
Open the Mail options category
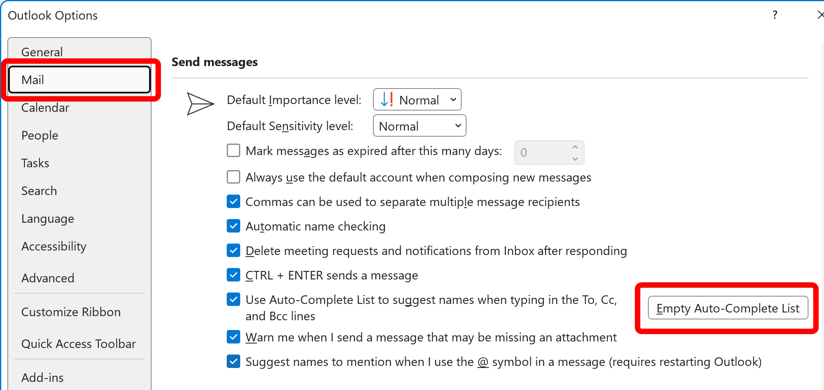(79, 80)
